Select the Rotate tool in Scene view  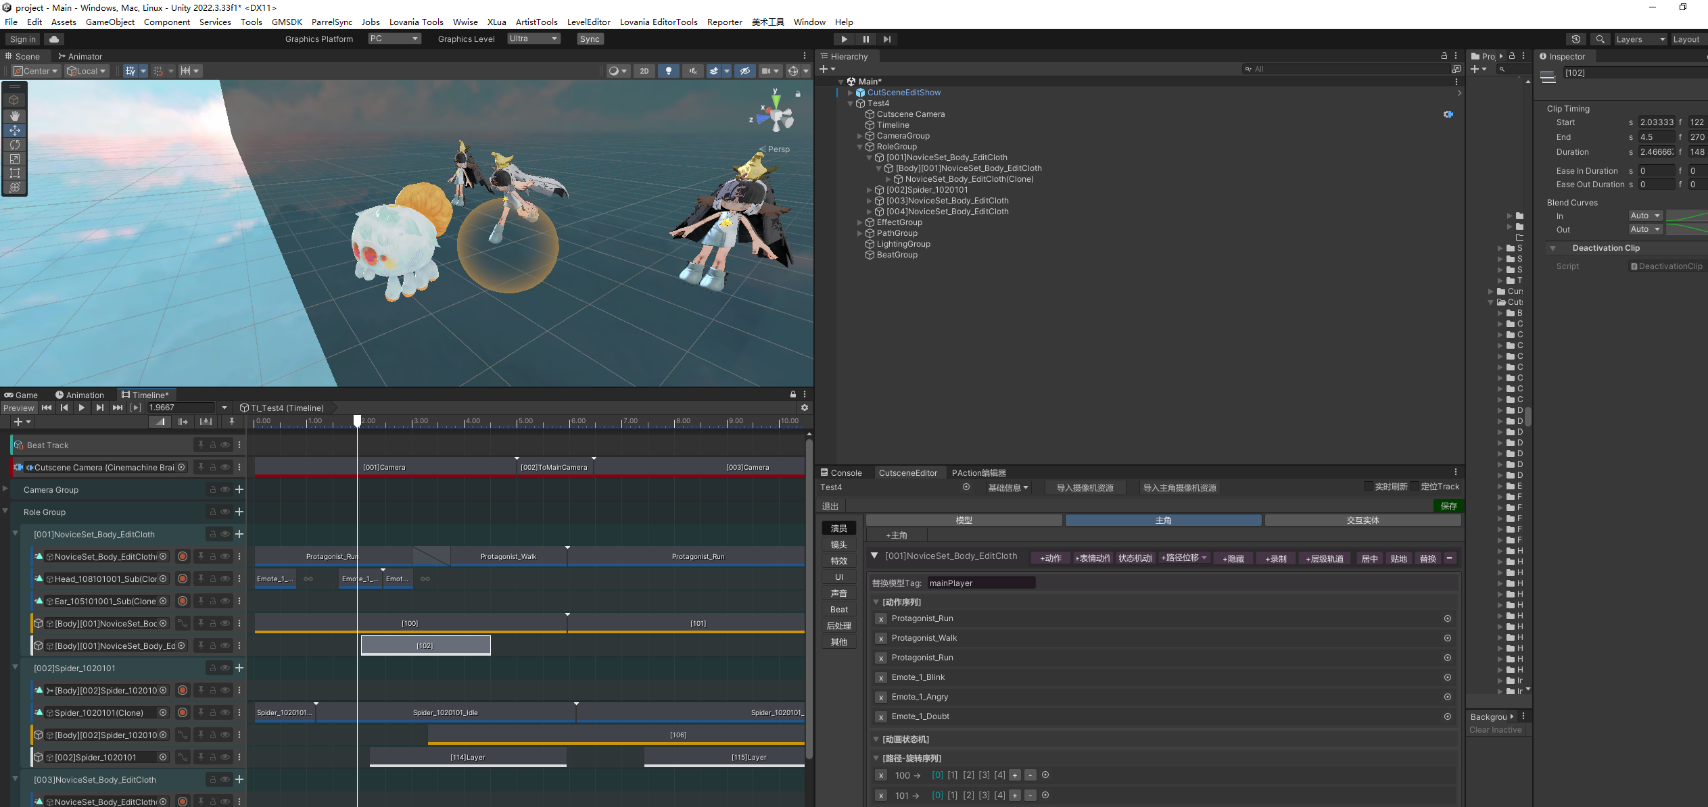coord(14,145)
